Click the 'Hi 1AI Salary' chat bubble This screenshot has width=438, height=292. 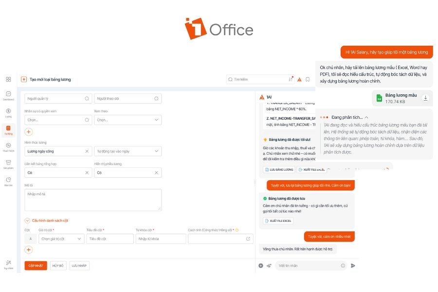(x=386, y=52)
